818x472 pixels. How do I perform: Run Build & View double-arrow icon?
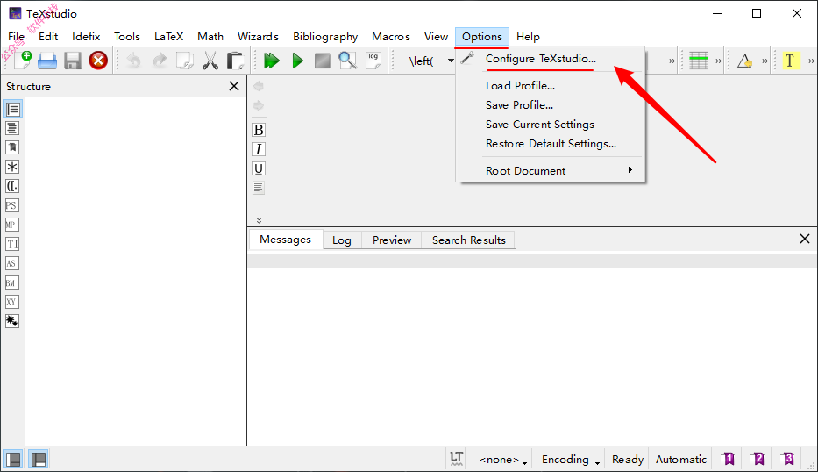click(x=271, y=61)
